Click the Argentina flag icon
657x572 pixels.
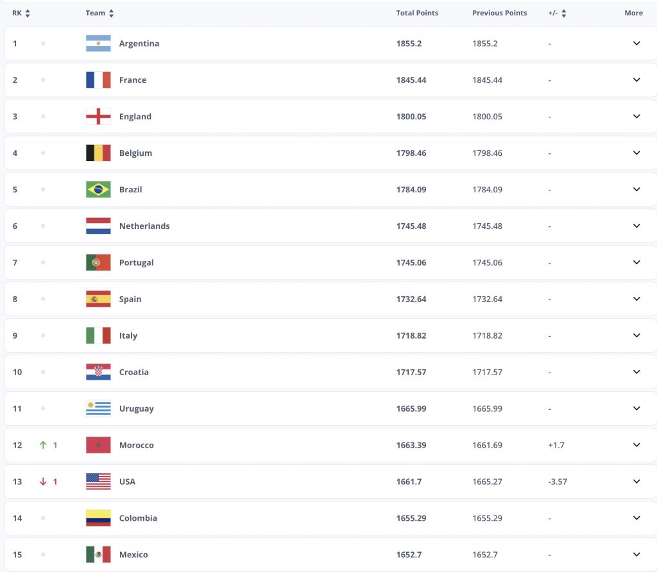coord(98,44)
